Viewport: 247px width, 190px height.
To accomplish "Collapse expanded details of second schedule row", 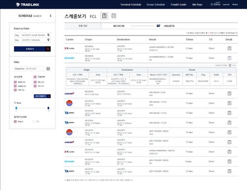I will point(229,58).
